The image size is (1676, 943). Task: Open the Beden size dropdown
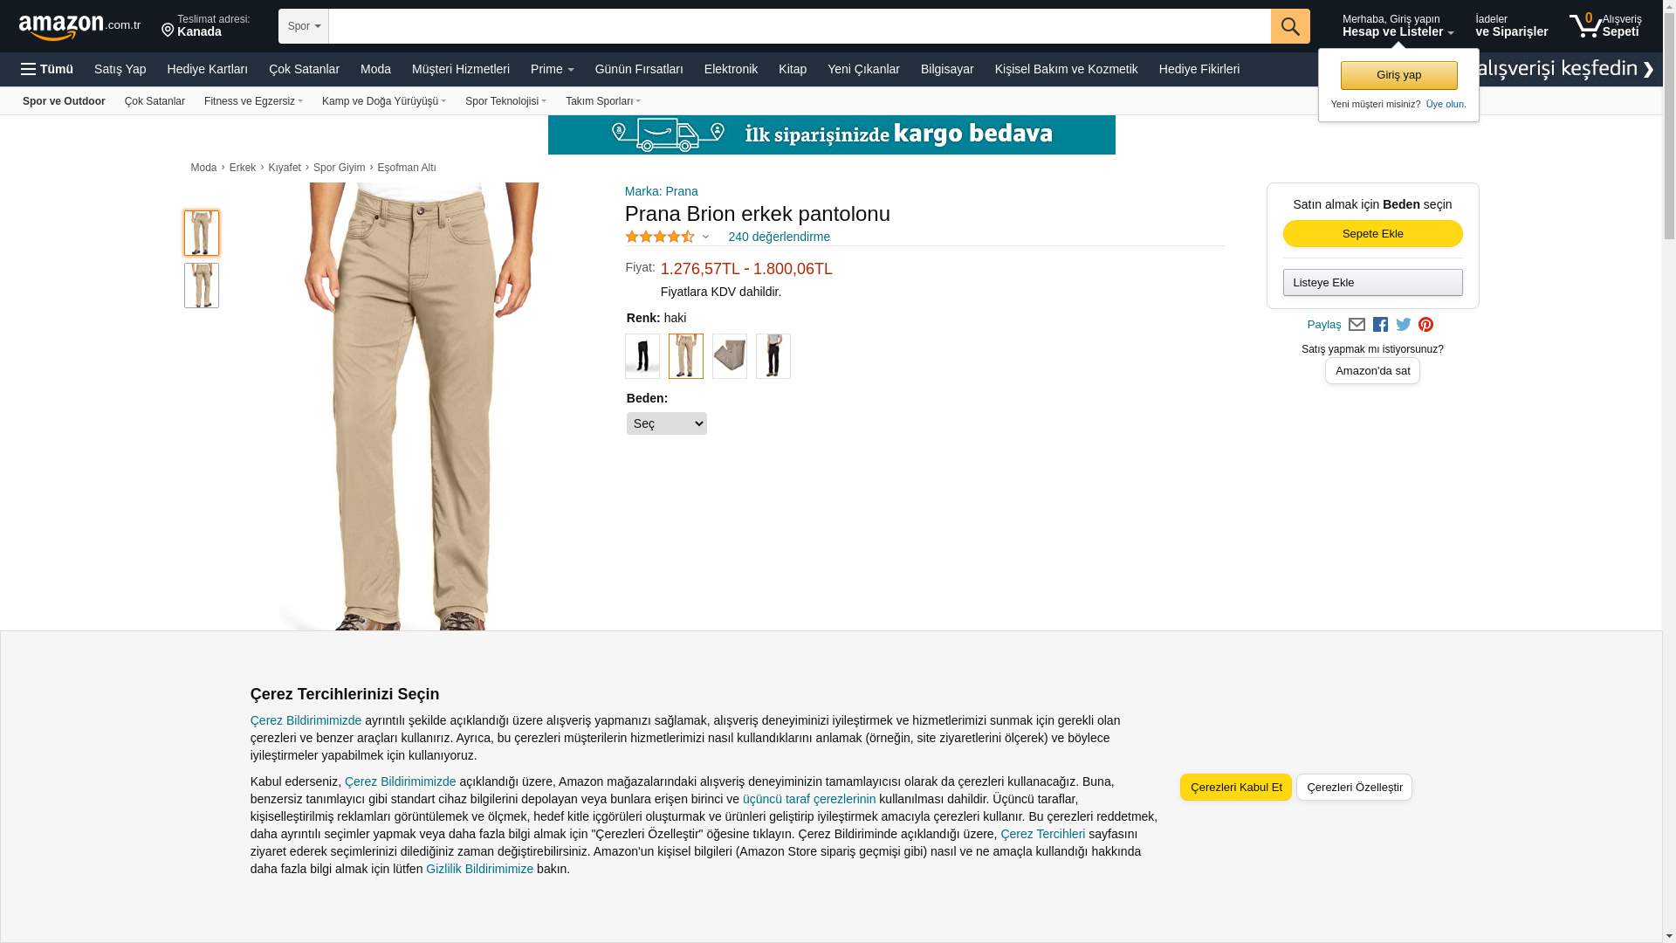667,423
